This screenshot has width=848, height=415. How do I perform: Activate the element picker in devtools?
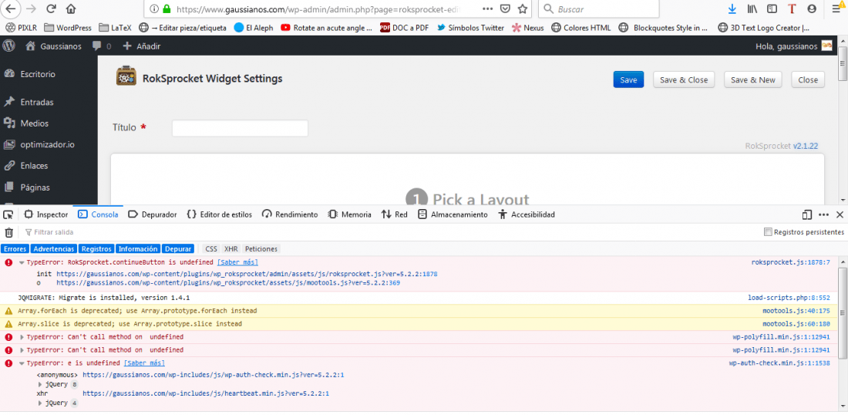coord(8,214)
